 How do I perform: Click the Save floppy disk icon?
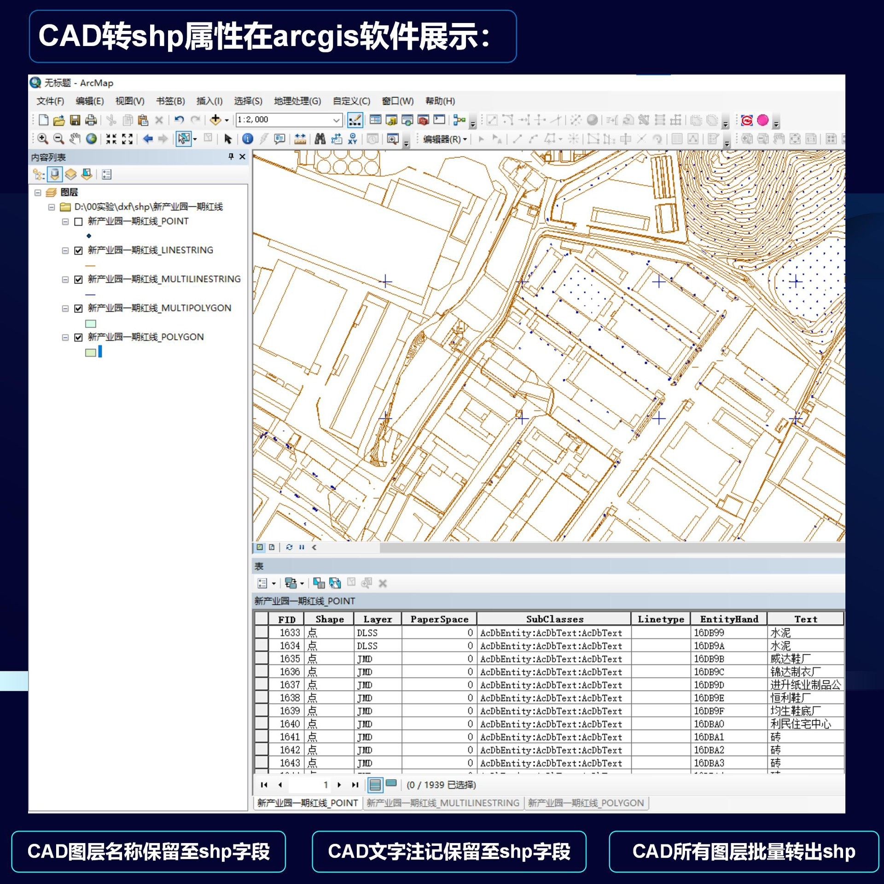75,120
